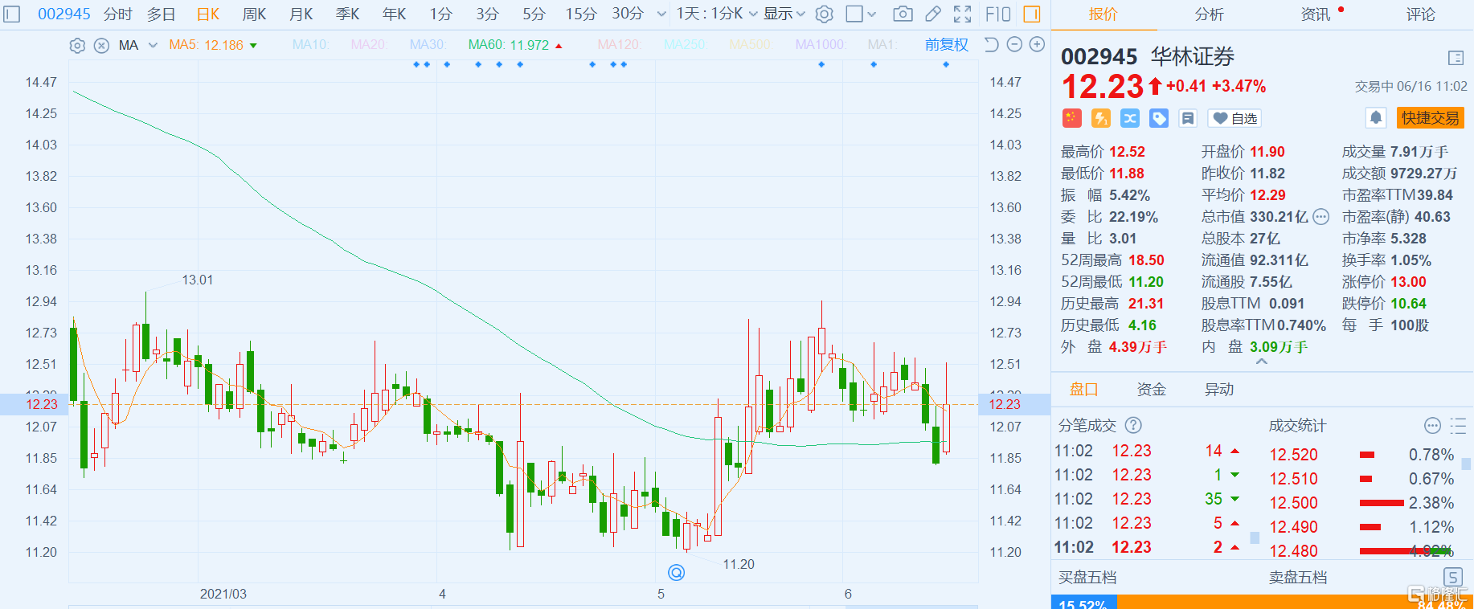The image size is (1474, 609).
Task: Open the layout square dropdown arrow
Action: (872, 14)
